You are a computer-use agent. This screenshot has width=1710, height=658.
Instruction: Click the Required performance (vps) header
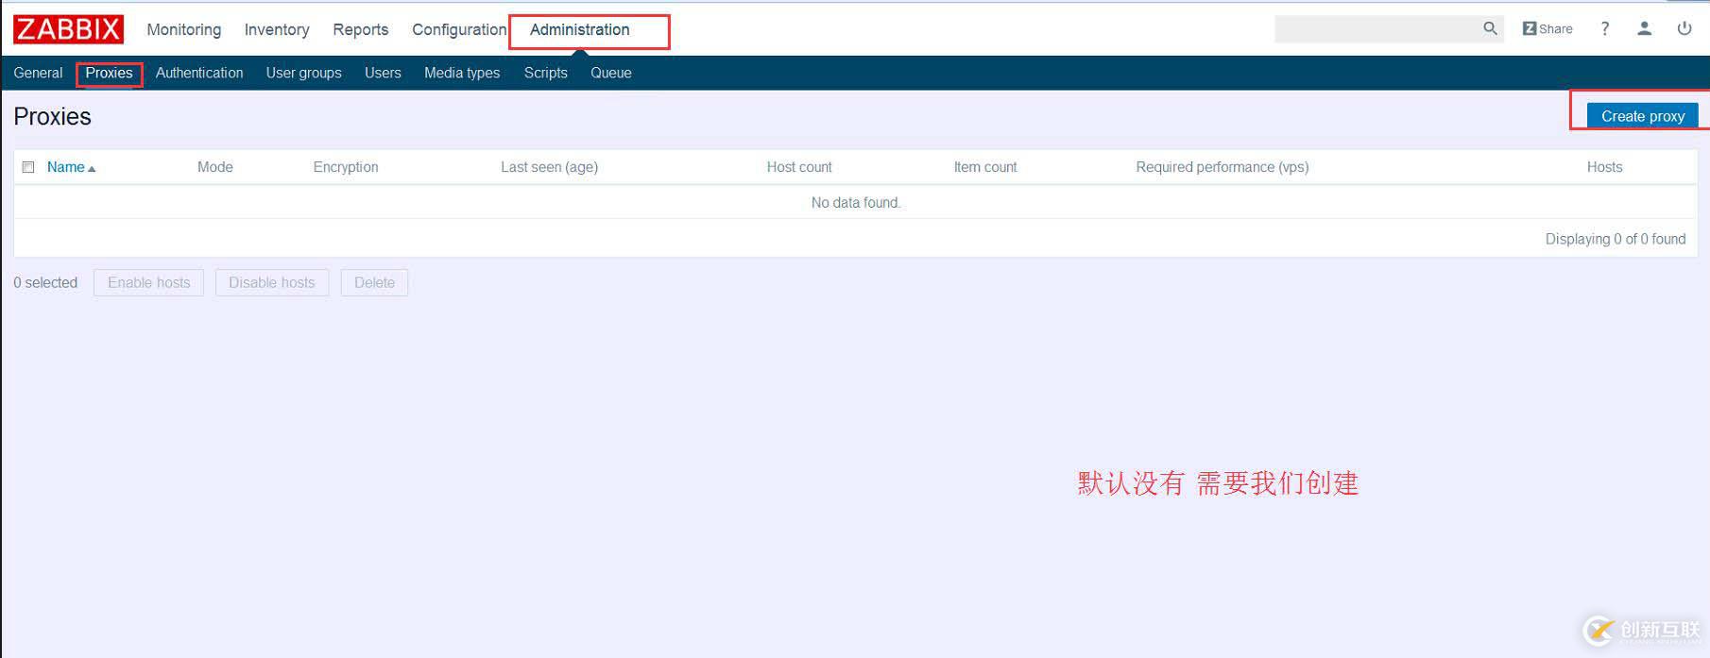coord(1223,167)
